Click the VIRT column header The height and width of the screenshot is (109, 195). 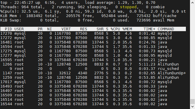coord(66,29)
